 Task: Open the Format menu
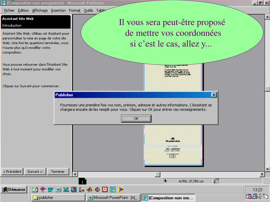pyautogui.click(x=75, y=11)
